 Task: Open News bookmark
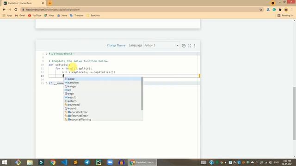tap(62, 15)
